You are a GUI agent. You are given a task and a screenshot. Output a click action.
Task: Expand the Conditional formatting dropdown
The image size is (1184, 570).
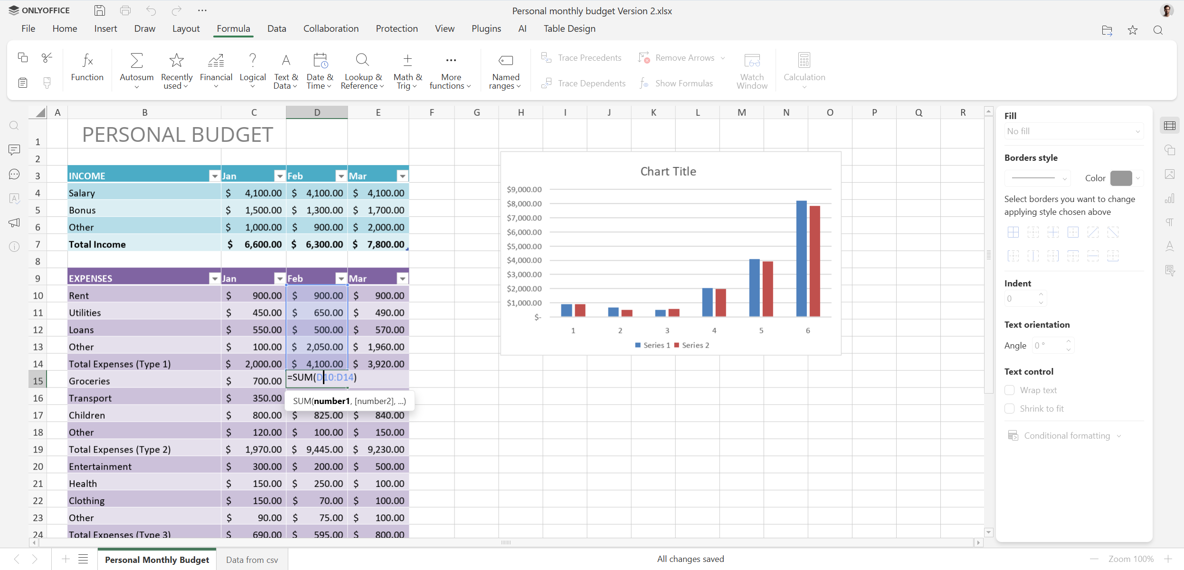pyautogui.click(x=1067, y=435)
